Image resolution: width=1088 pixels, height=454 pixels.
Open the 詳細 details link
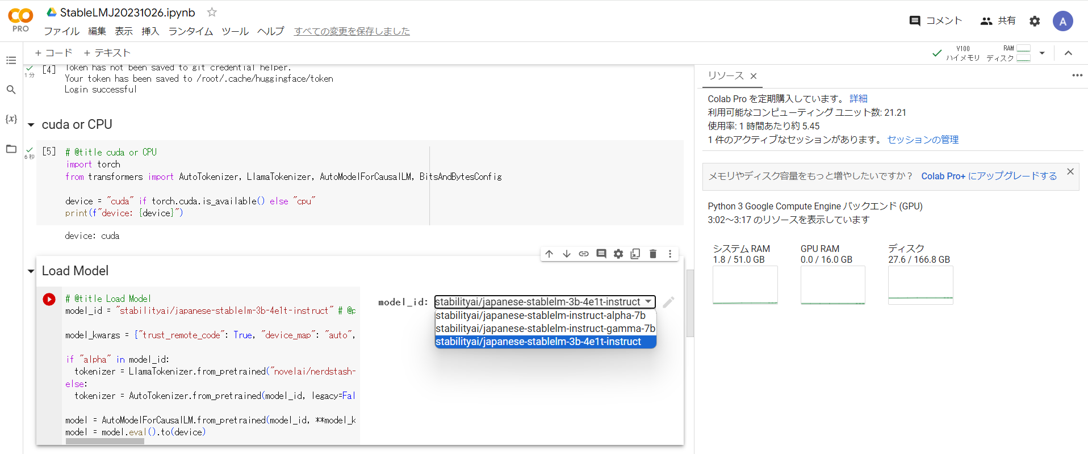pyautogui.click(x=859, y=99)
